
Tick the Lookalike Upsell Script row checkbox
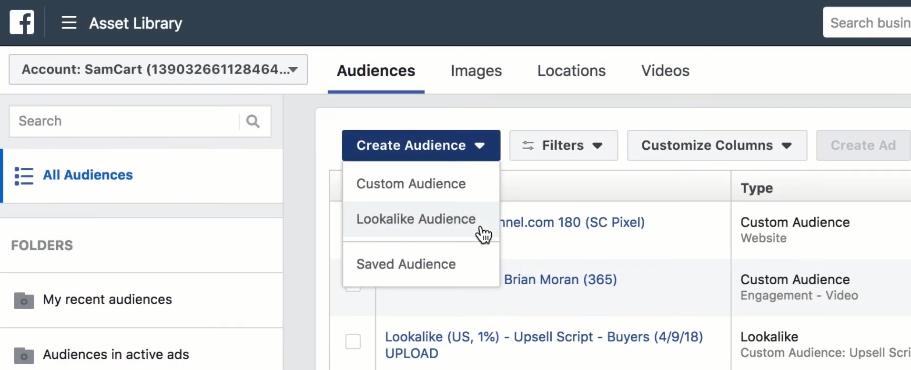(x=353, y=341)
